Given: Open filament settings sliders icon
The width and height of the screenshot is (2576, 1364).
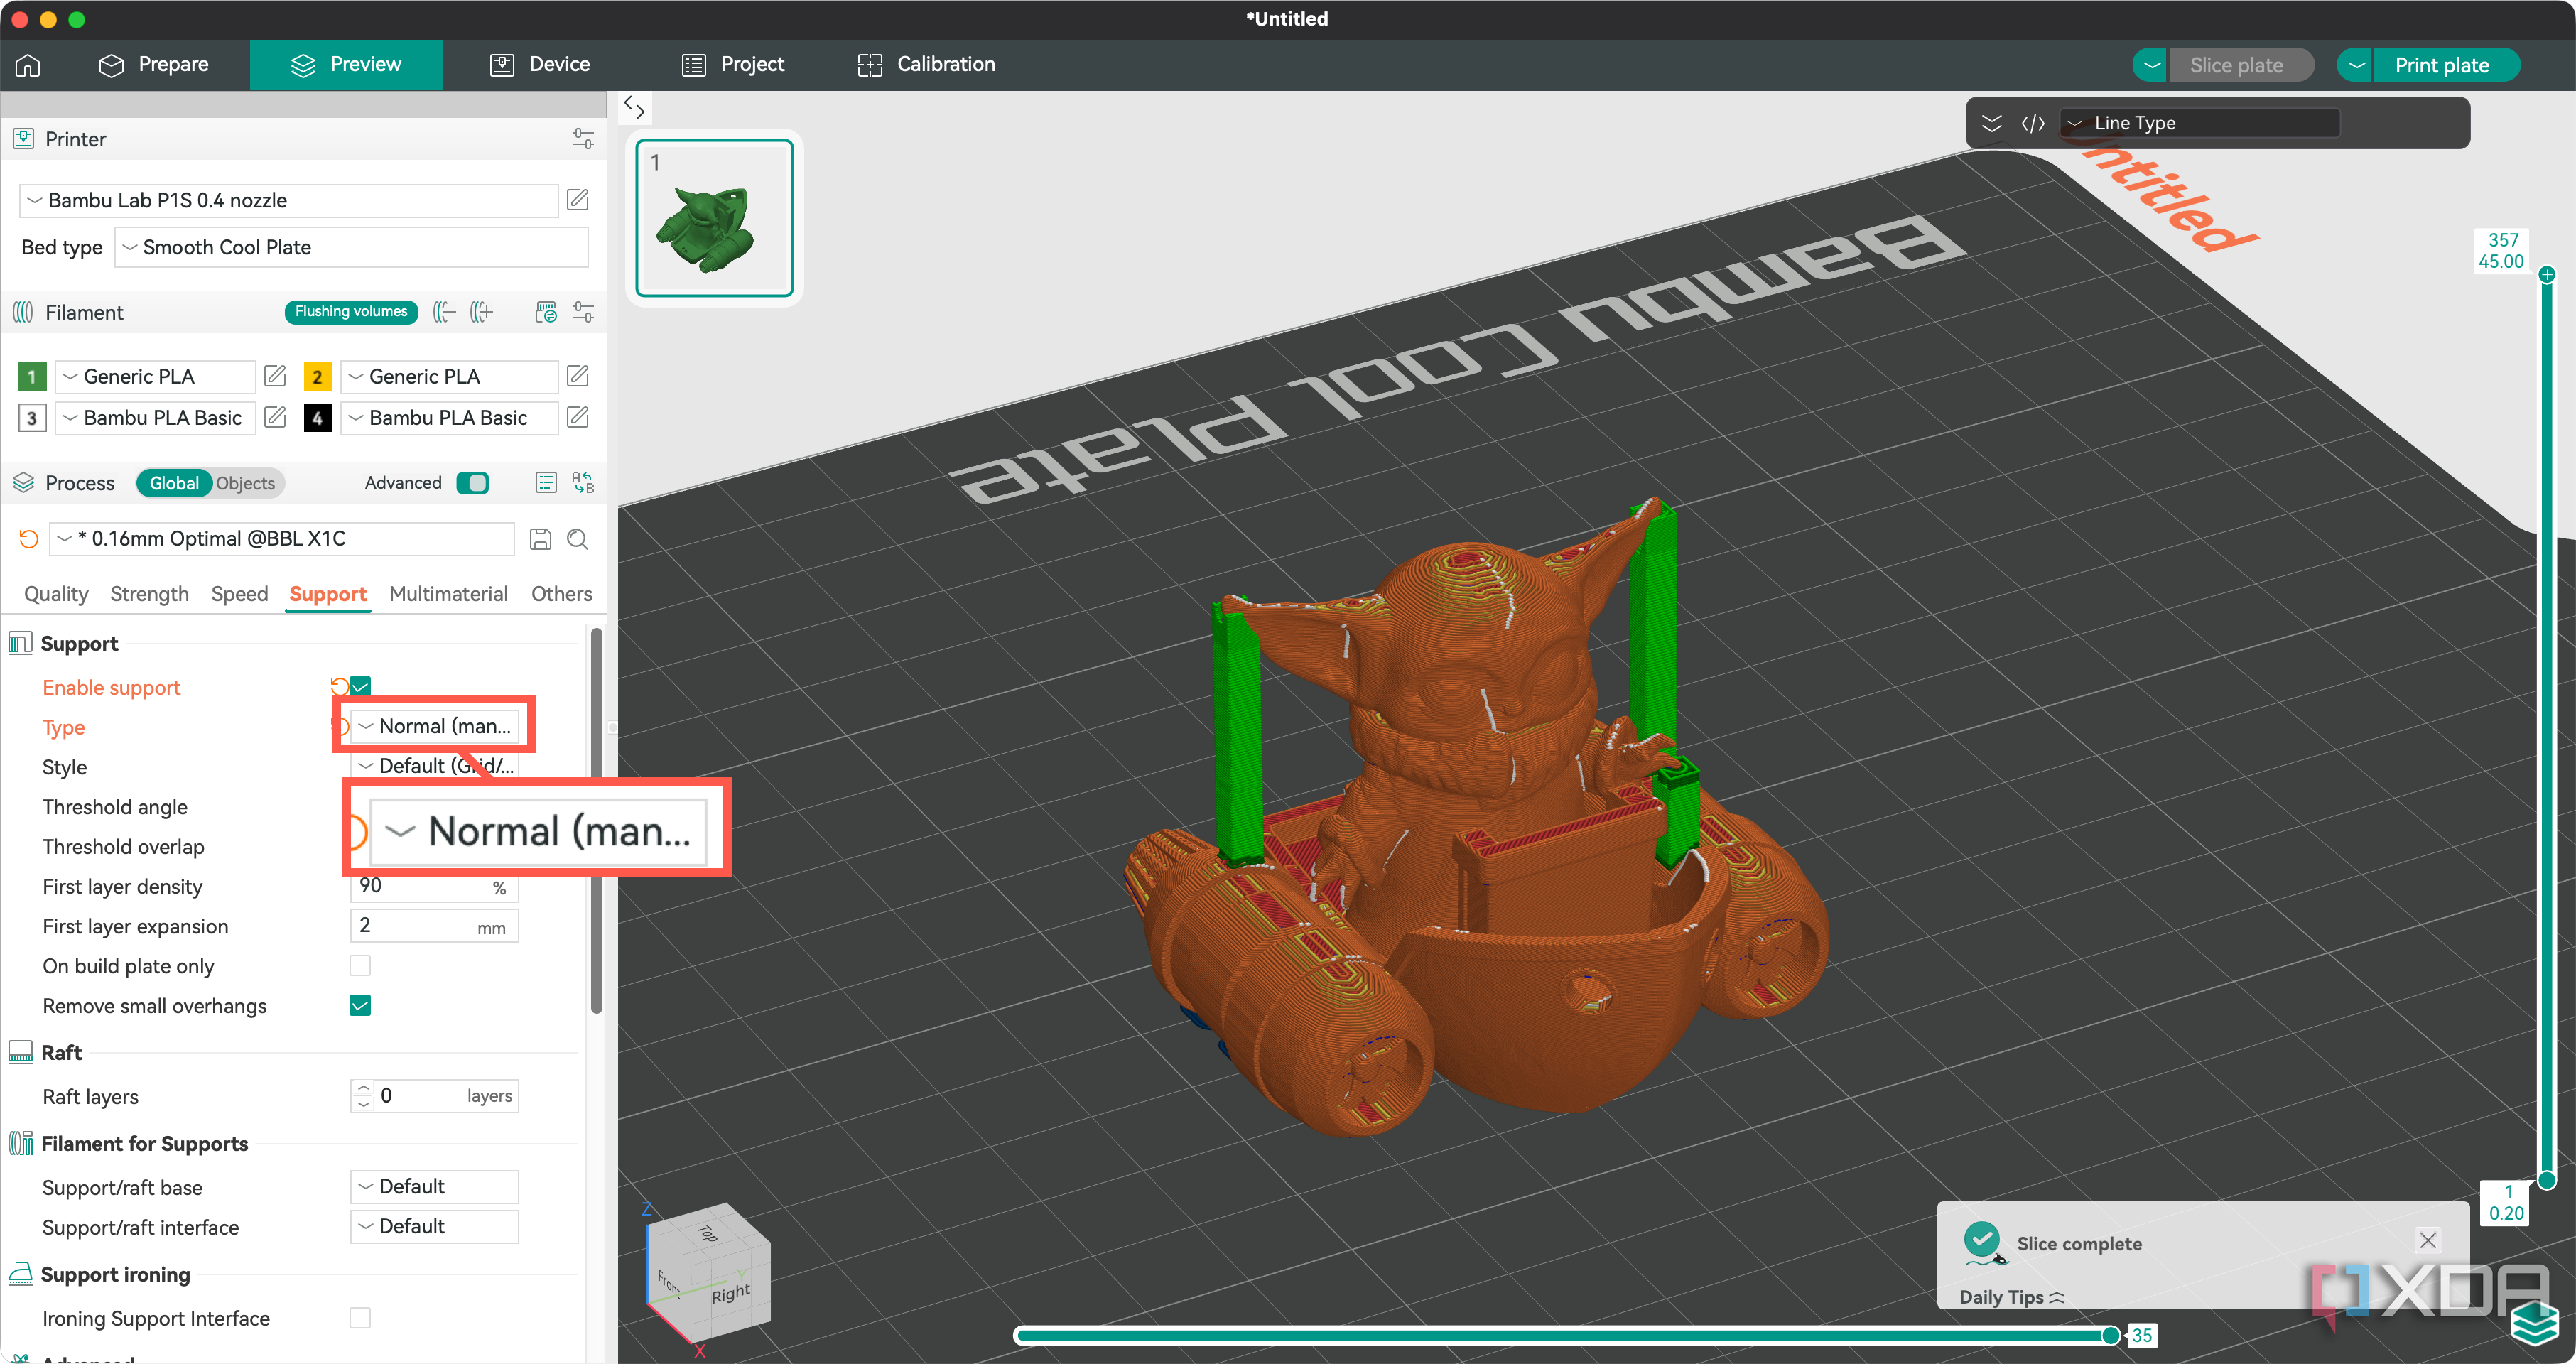Looking at the screenshot, I should 583,312.
